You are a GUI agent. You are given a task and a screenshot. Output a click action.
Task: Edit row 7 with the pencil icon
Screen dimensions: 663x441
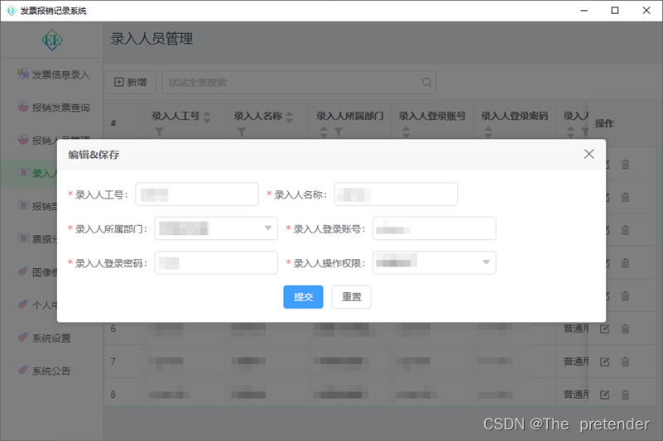tap(605, 362)
